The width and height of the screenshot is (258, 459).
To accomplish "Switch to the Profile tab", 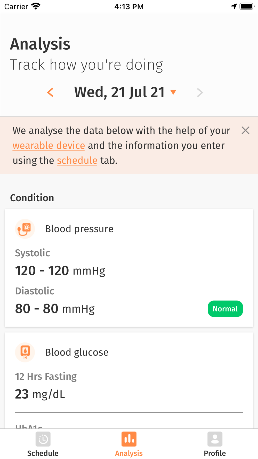I will click(x=215, y=444).
